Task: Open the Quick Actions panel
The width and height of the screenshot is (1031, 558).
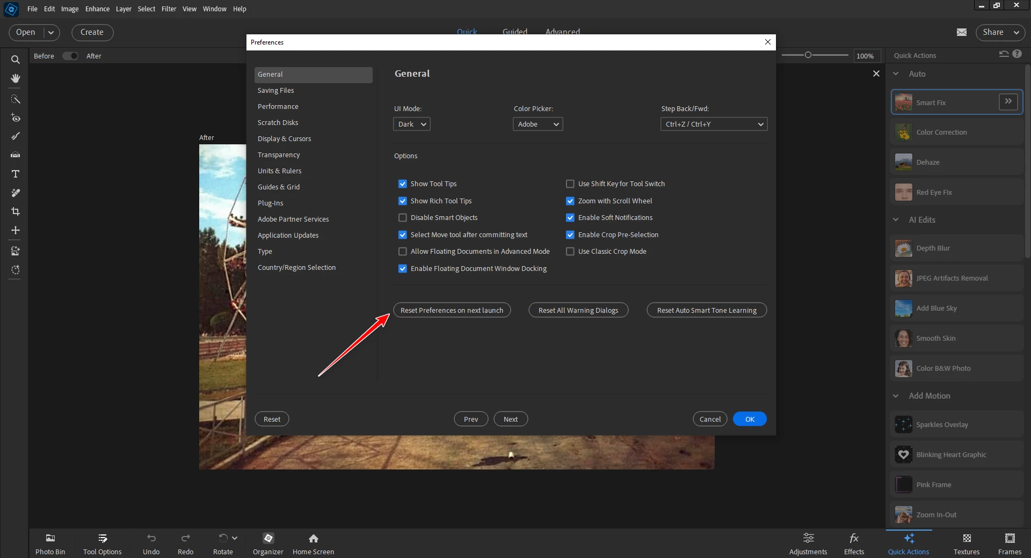Action: (x=909, y=544)
